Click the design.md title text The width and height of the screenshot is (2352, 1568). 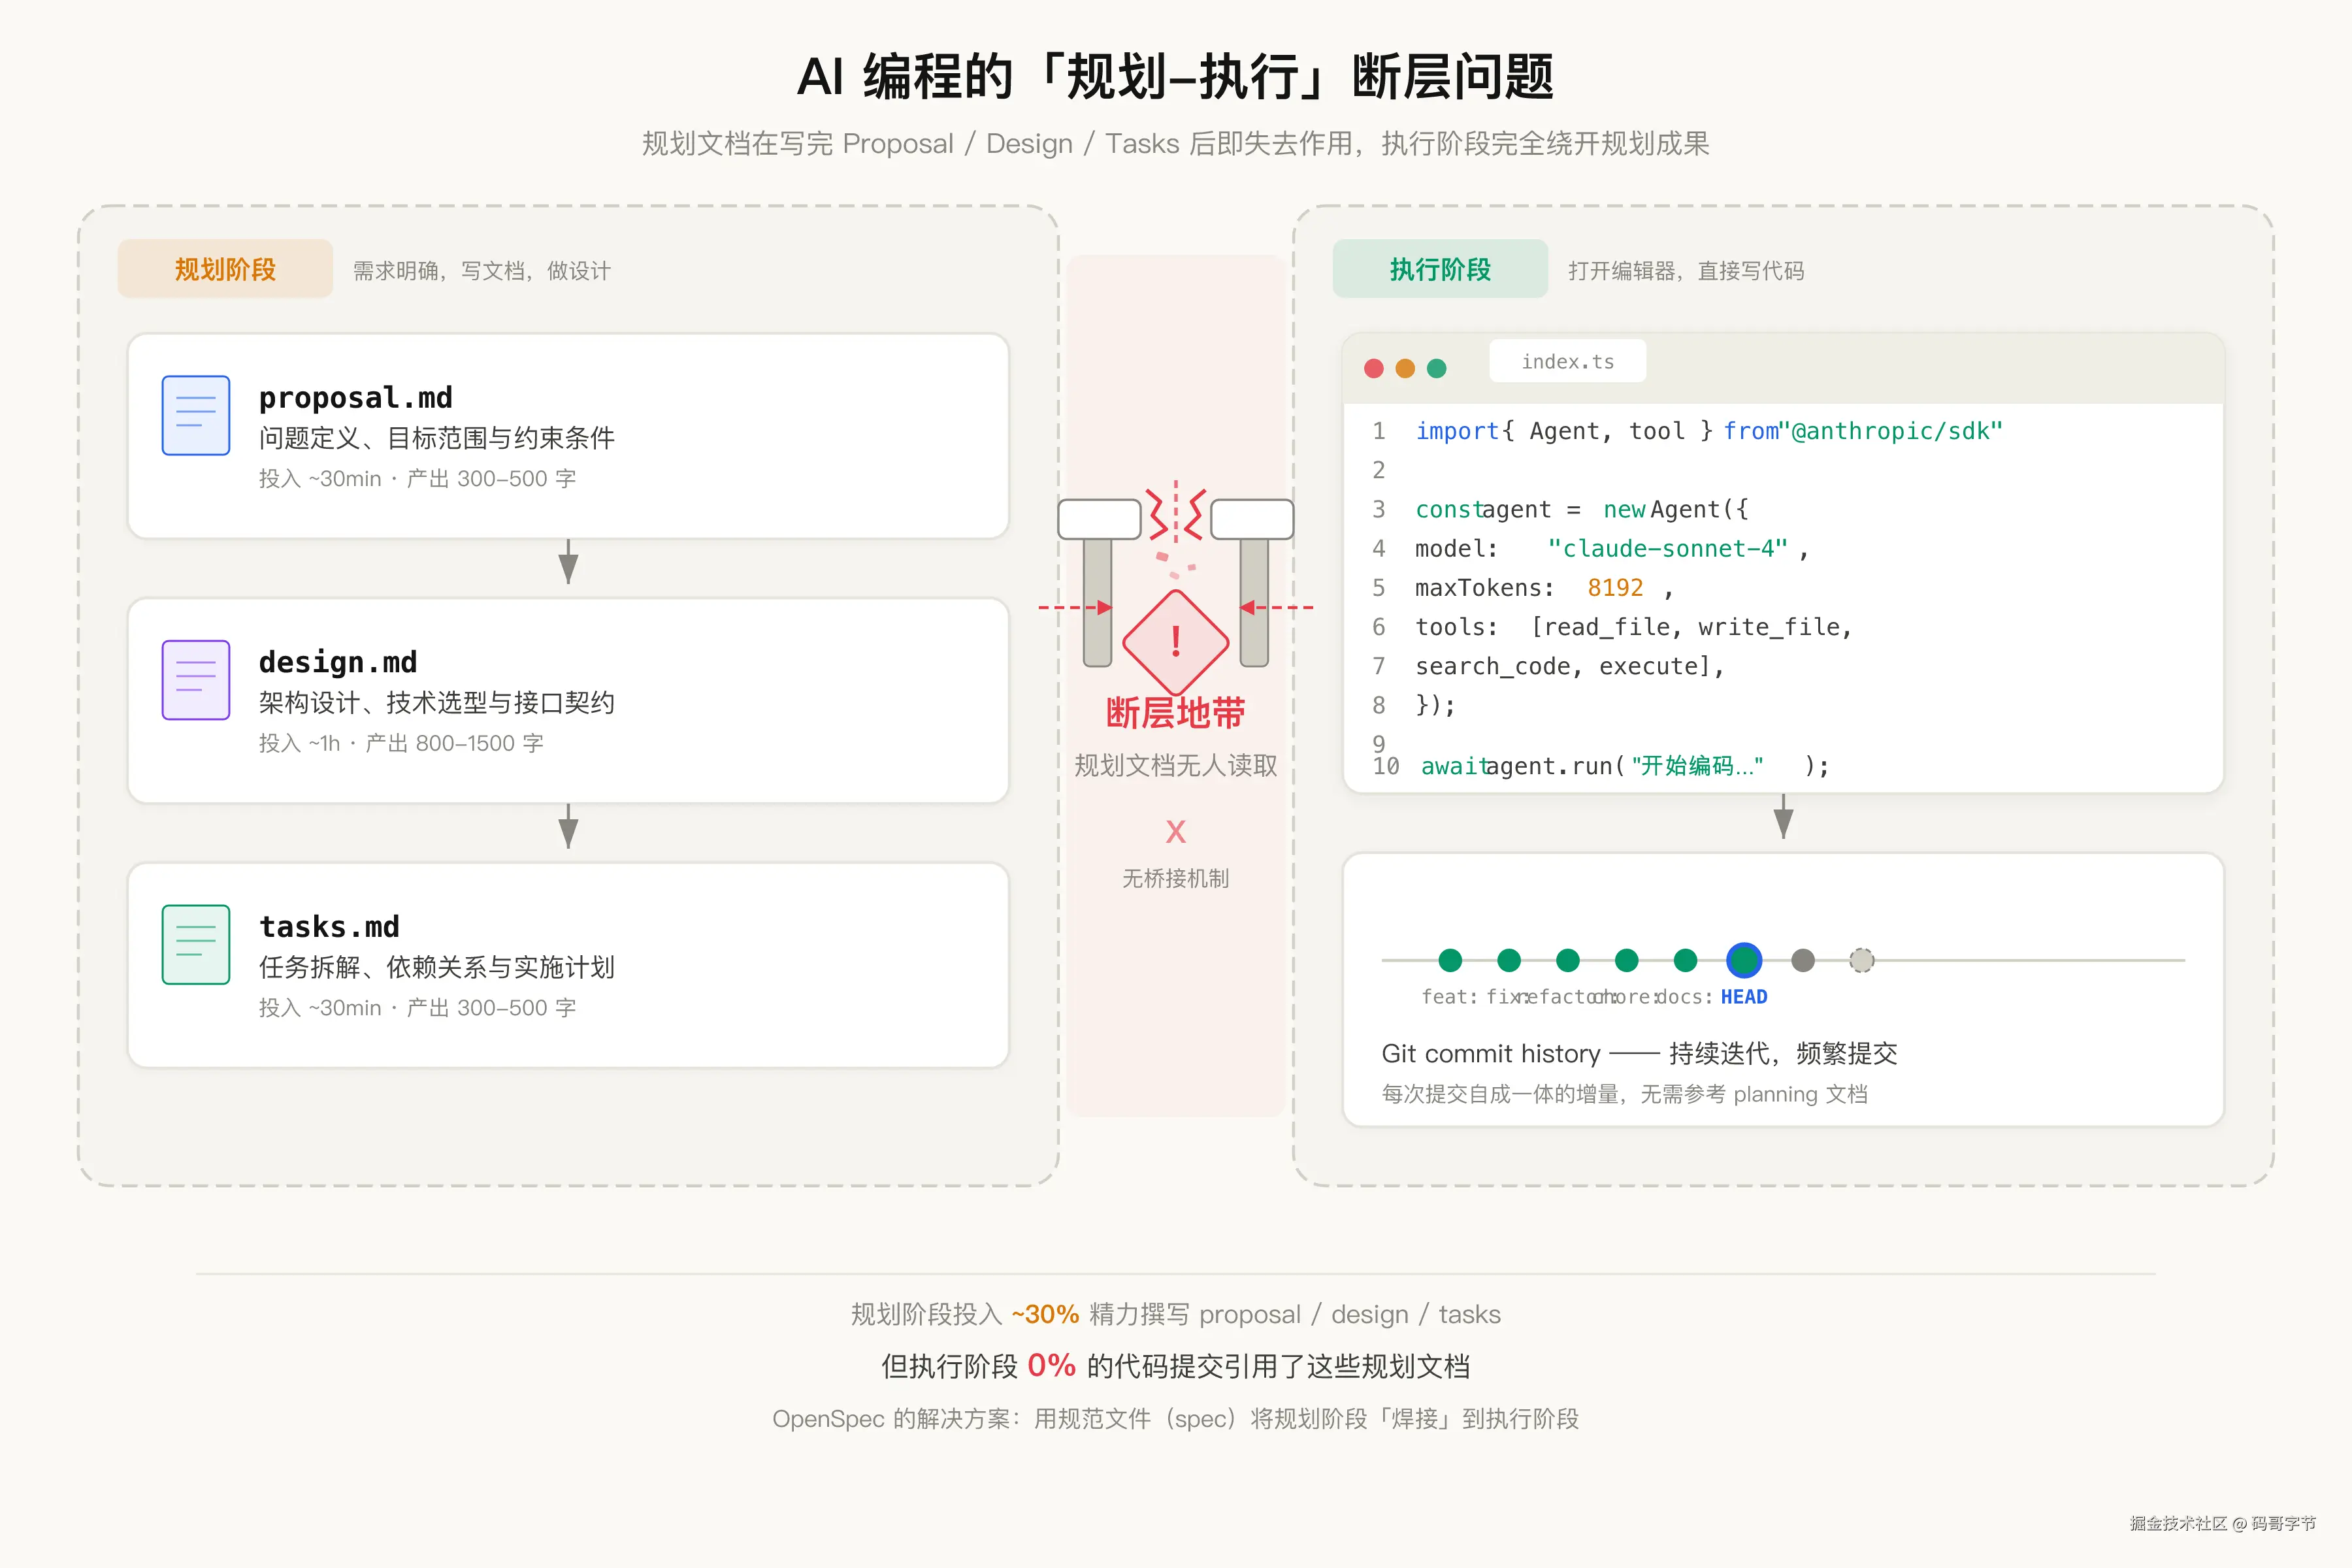click(338, 662)
